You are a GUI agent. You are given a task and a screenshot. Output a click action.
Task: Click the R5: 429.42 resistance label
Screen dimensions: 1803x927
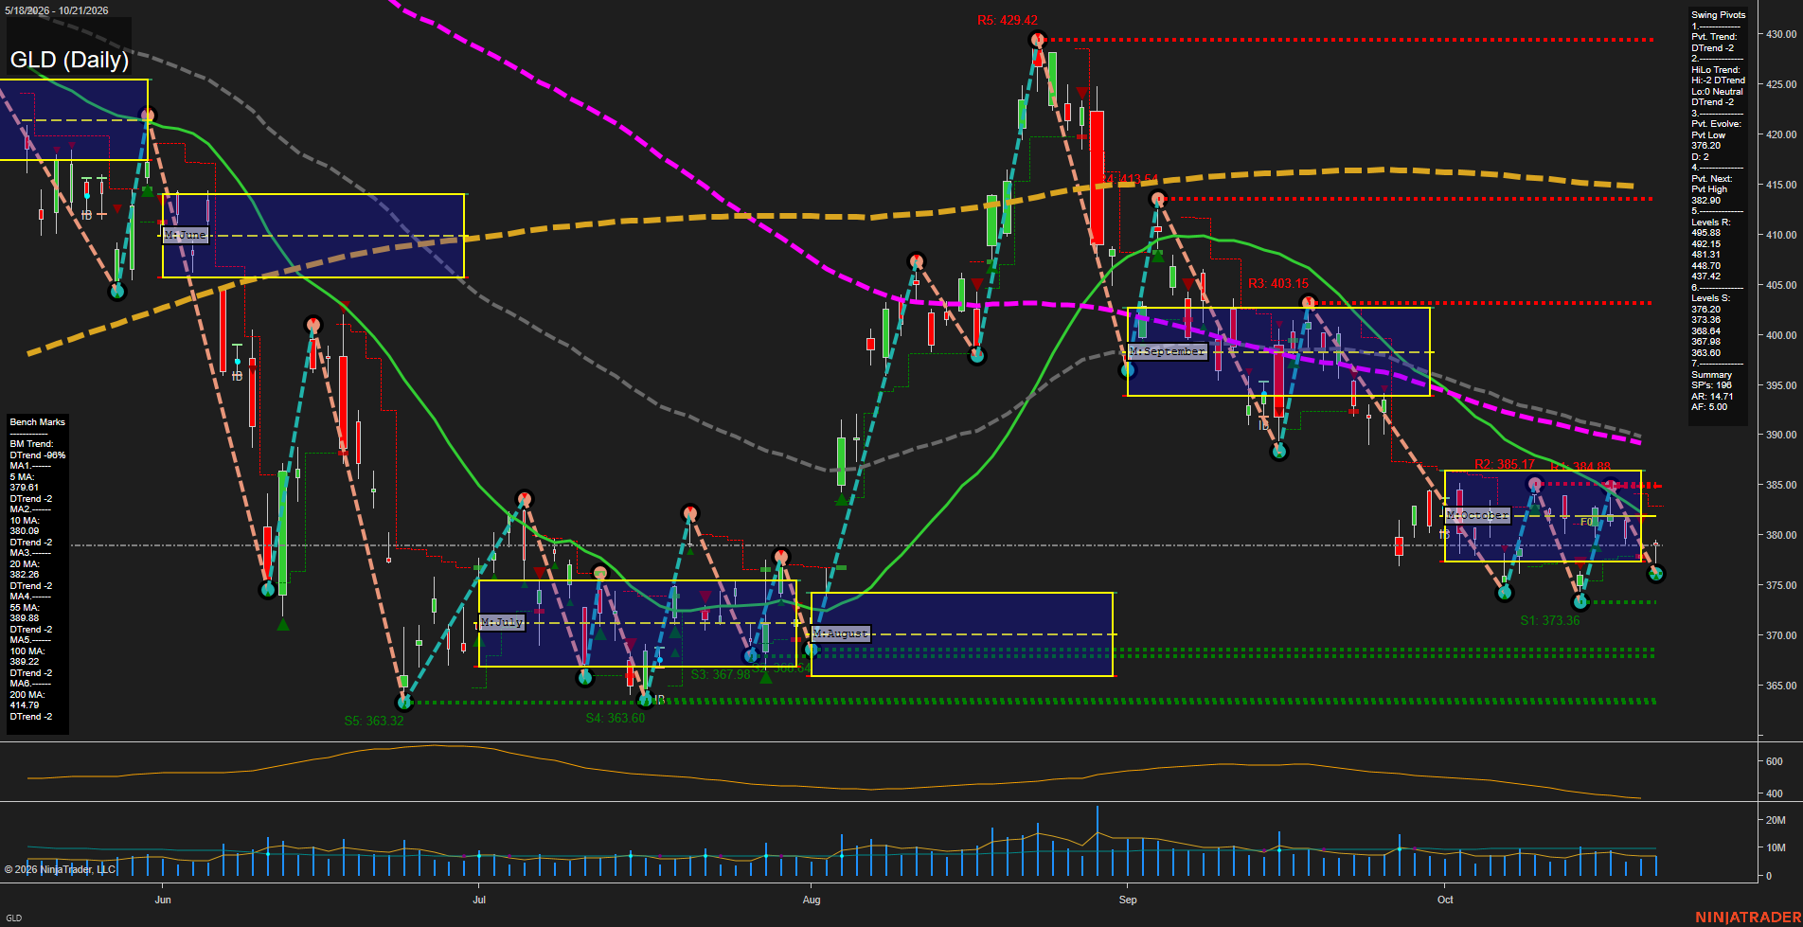point(1008,20)
